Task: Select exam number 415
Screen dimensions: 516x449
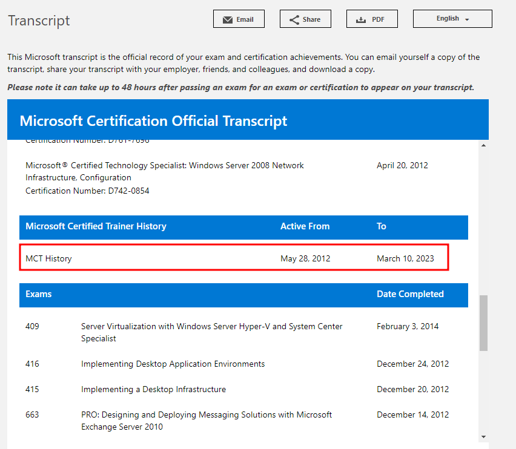Action: [32, 389]
